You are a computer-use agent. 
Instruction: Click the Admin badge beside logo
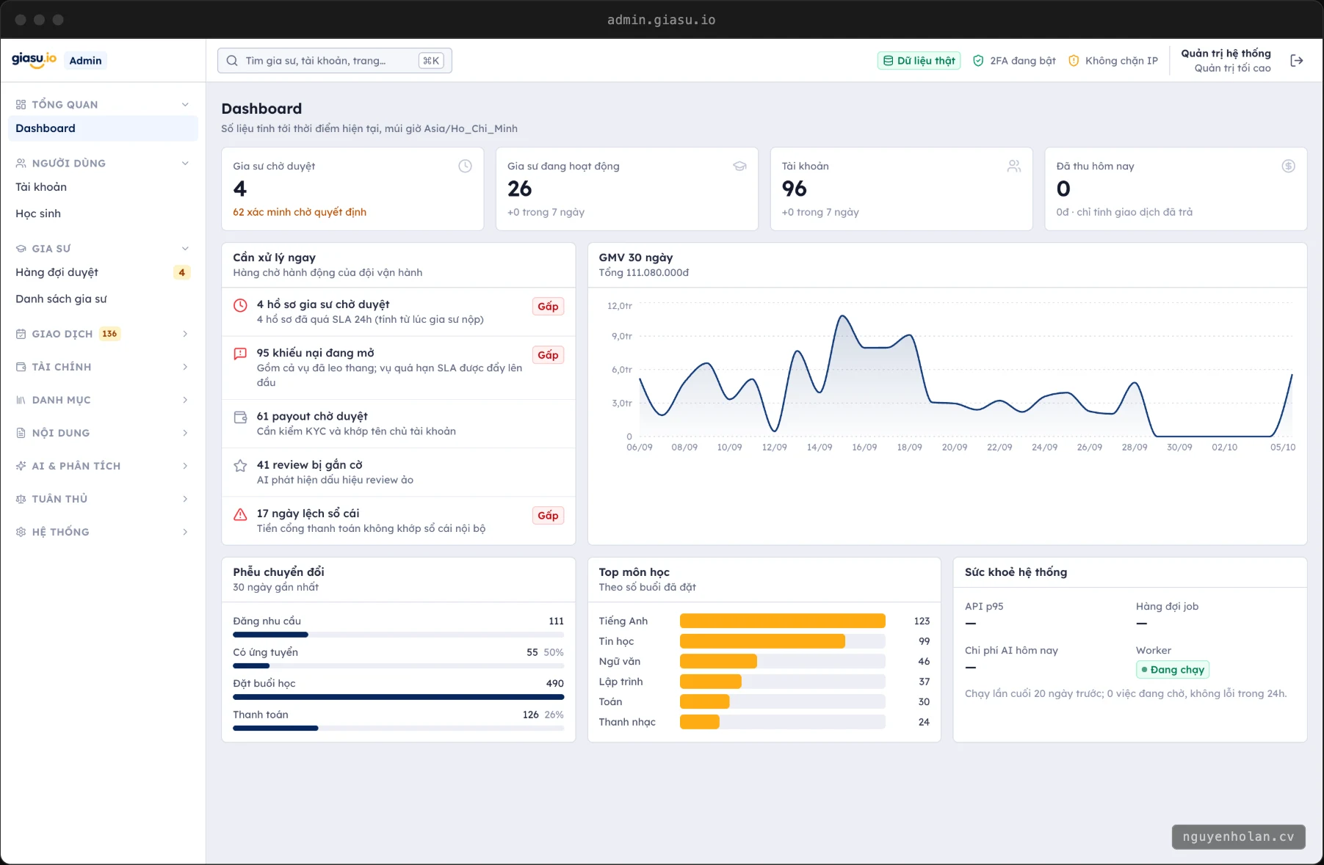tap(85, 60)
